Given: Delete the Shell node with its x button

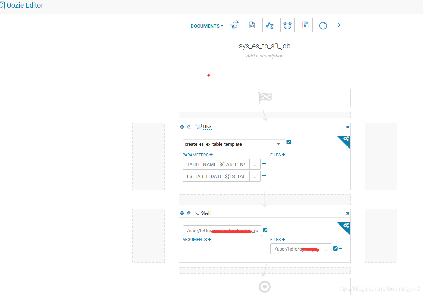Looking at the screenshot, I should click(x=348, y=213).
